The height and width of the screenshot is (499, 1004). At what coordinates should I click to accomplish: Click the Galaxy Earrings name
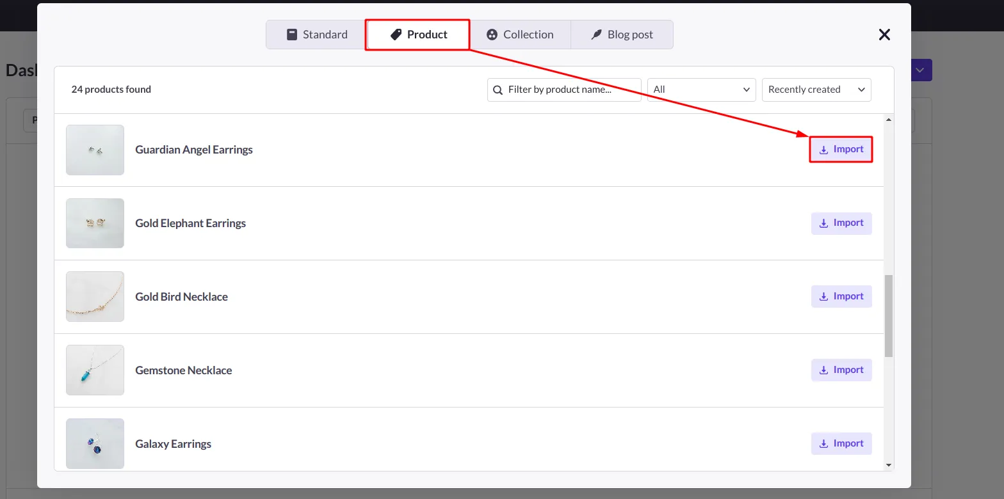(174, 444)
